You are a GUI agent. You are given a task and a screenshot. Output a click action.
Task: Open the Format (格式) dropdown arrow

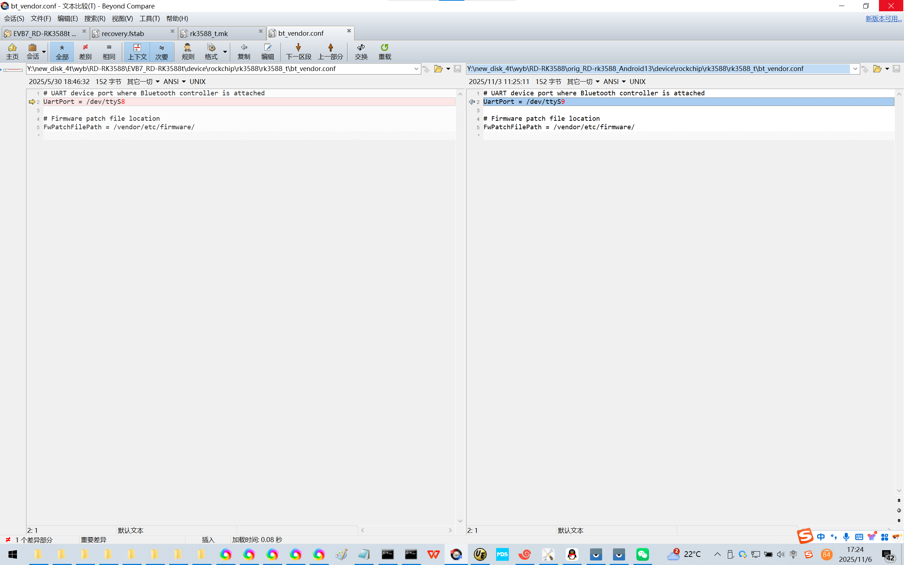point(225,52)
